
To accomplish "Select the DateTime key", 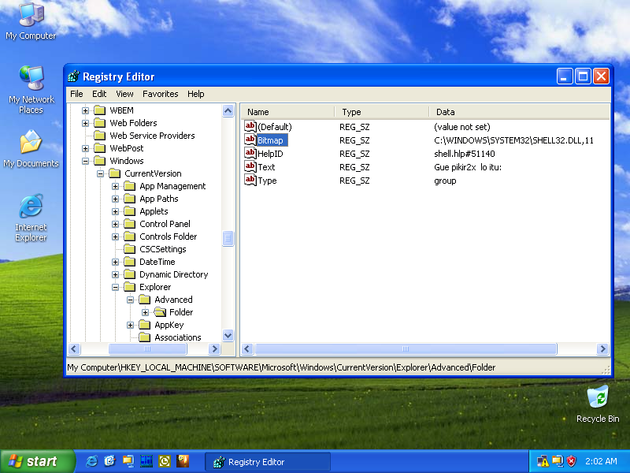I will click(x=157, y=262).
